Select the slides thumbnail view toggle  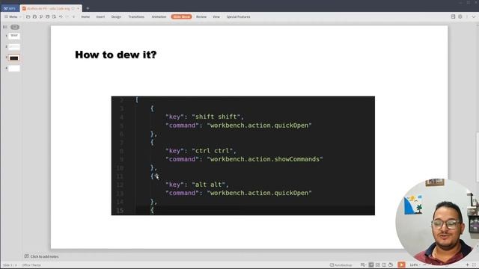tap(15, 27)
